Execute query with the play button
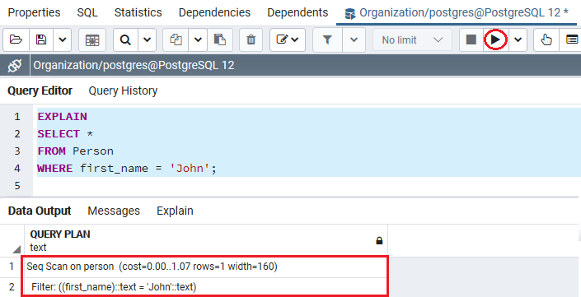The image size is (581, 297). [495, 39]
